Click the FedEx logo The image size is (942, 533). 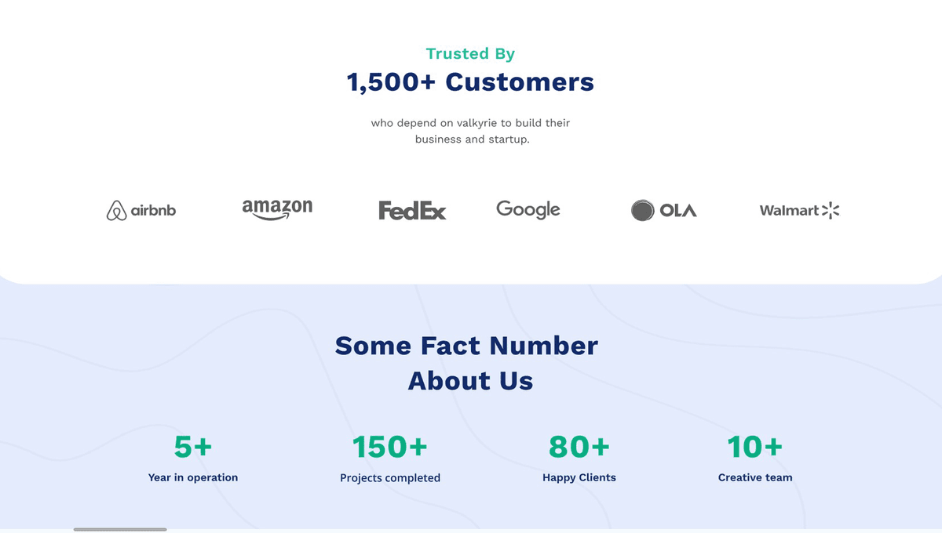pos(412,210)
